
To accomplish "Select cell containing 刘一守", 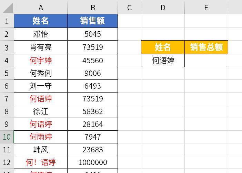I will coord(41,86).
